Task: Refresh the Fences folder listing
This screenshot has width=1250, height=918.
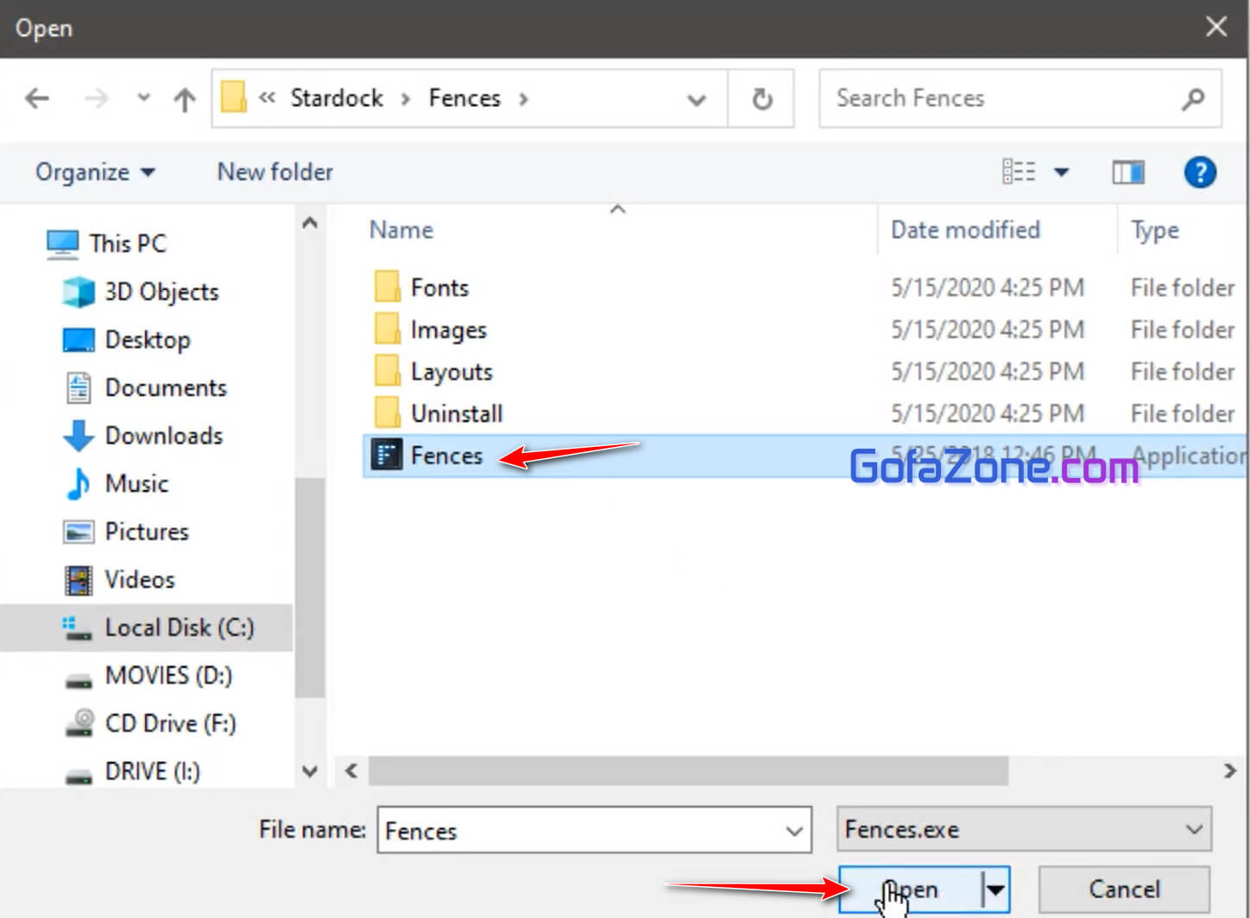Action: [761, 99]
